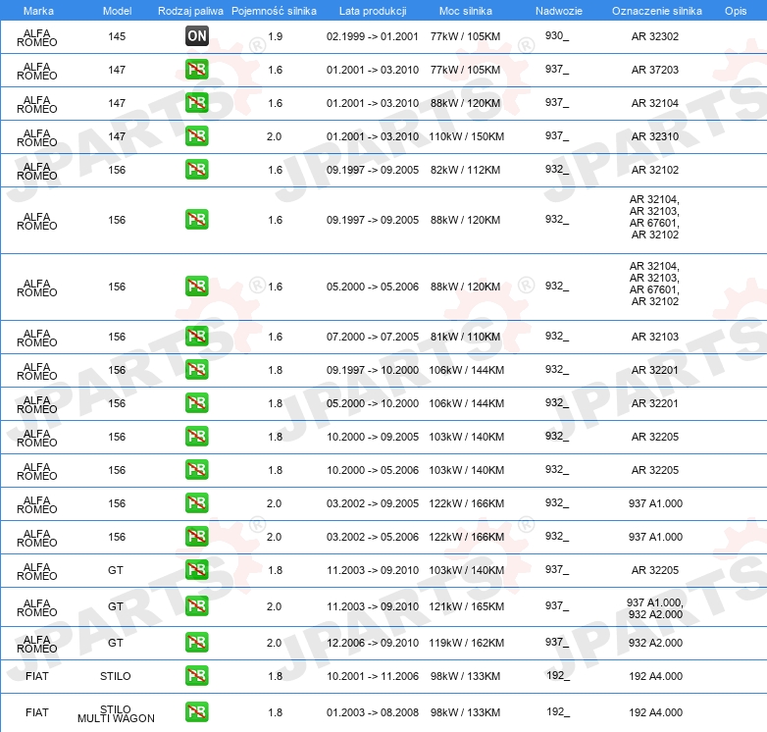Select the 82kW / 112KM power cell
This screenshot has height=732, width=767.
pyautogui.click(x=465, y=170)
